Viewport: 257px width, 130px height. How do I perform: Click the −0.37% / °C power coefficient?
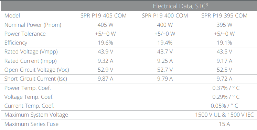(224, 88)
